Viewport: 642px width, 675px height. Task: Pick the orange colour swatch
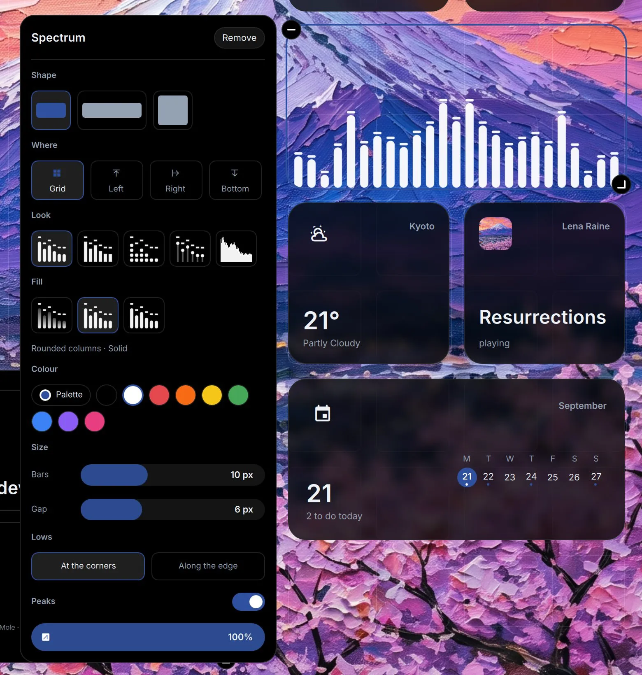186,395
